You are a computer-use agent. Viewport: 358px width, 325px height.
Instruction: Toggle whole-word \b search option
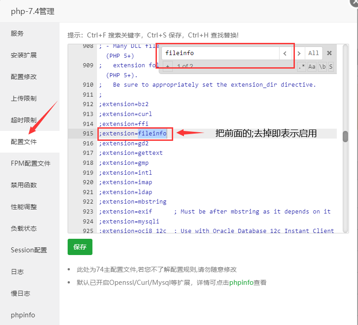click(322, 67)
